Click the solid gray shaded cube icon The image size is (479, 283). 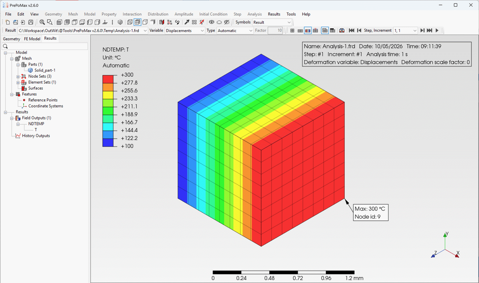point(153,22)
